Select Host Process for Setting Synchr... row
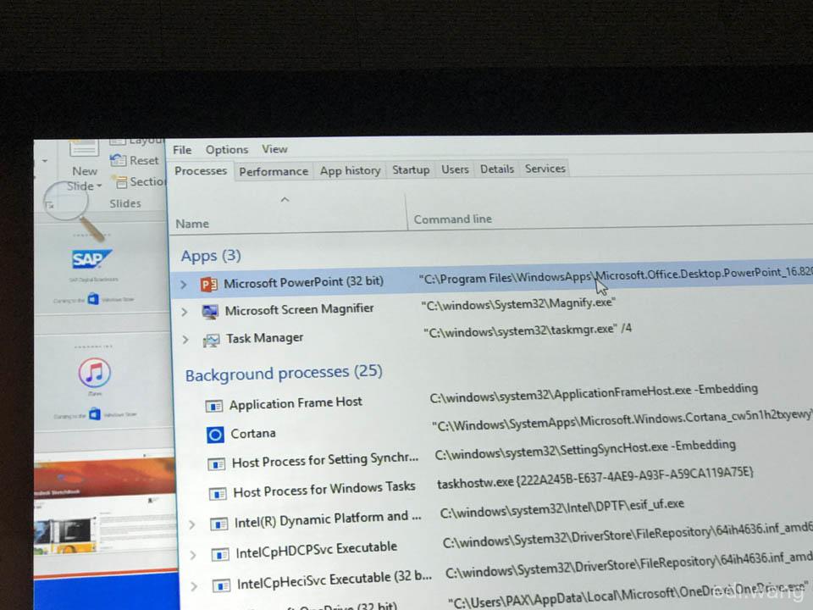Image resolution: width=813 pixels, height=610 pixels. click(324, 460)
